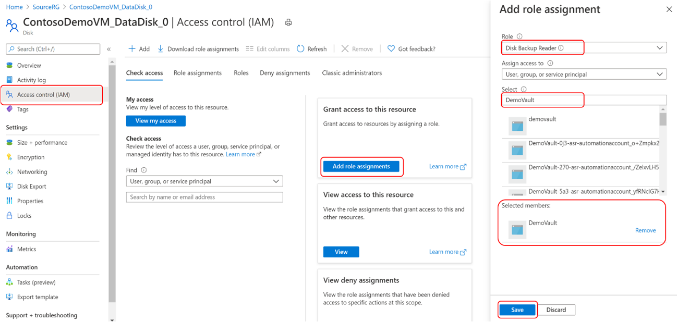Open the Deny assignments tab
This screenshot has width=677, height=322.
(x=285, y=72)
